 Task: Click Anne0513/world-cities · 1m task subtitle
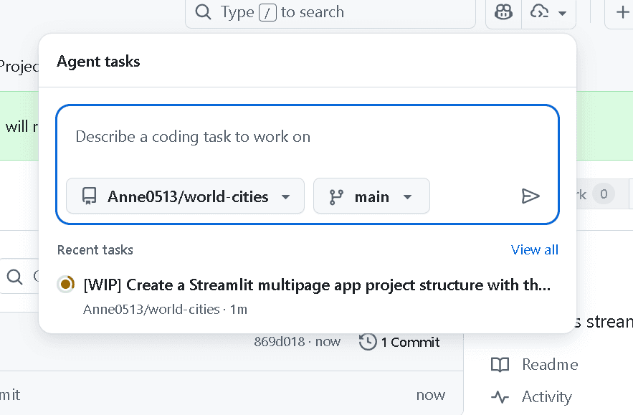(165, 309)
